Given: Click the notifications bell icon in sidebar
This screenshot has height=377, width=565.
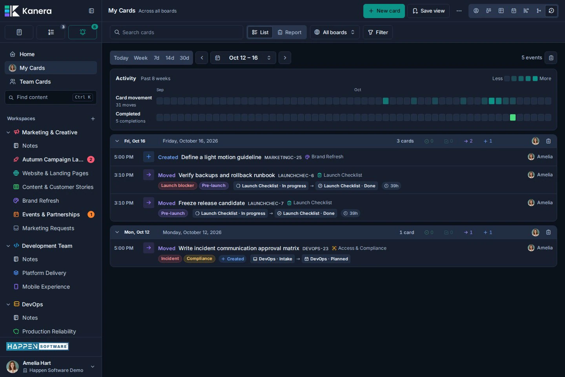Looking at the screenshot, I should (83, 32).
